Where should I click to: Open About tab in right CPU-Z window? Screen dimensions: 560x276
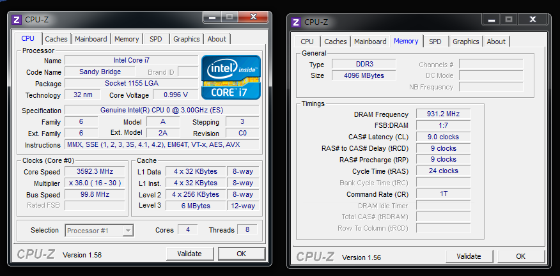click(x=496, y=42)
